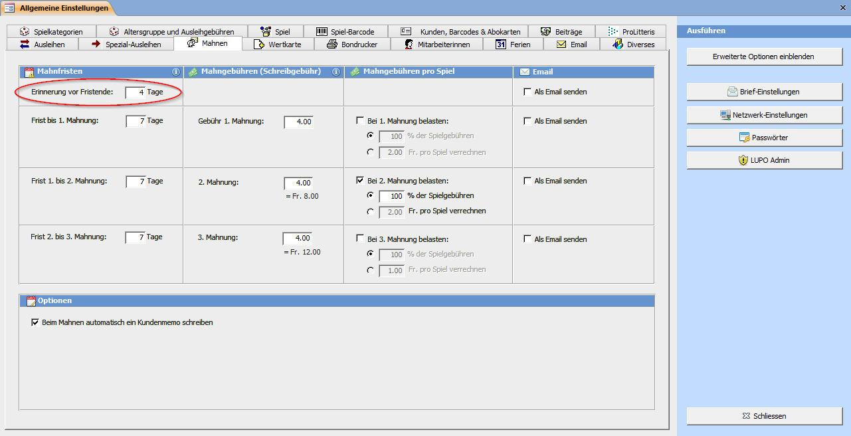The width and height of the screenshot is (851, 436).
Task: Click the Spezial-Ausleihen red arrow icon
Action: pos(96,44)
